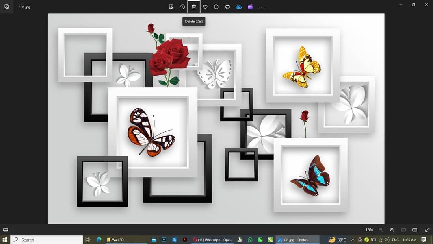Open the notification center icon
This screenshot has width=433, height=244.
424,240
